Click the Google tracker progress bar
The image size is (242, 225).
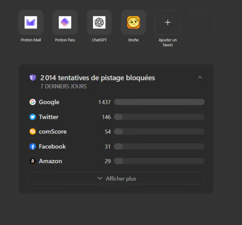tap(159, 102)
